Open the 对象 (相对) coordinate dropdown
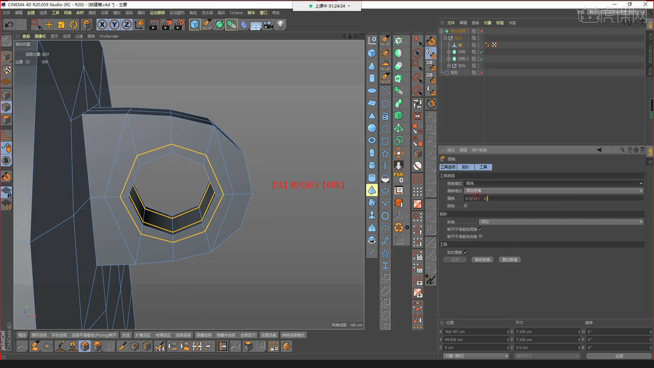This screenshot has width=654, height=368. (x=476, y=356)
